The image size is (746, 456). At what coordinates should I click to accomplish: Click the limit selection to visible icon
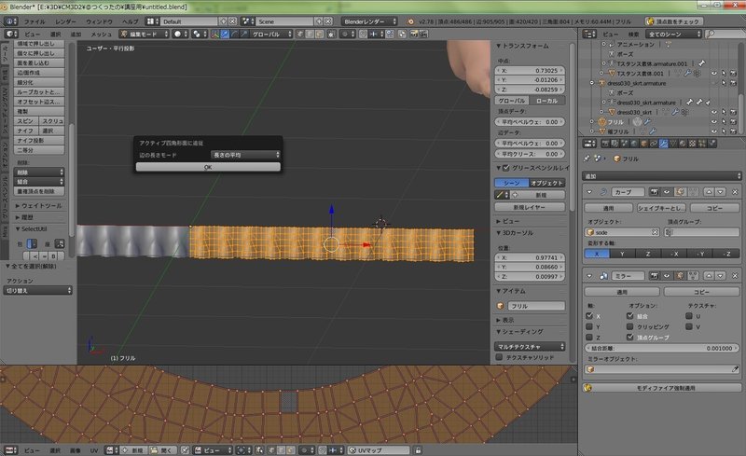[331, 34]
